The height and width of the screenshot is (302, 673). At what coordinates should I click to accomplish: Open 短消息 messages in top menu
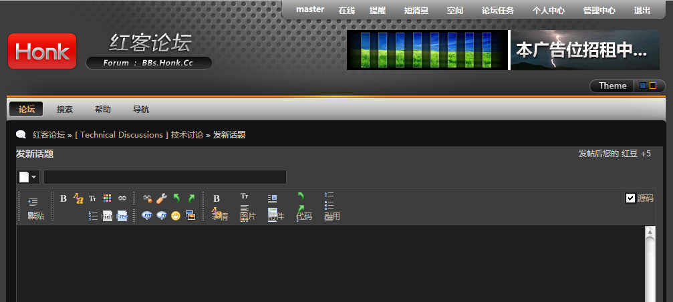tap(416, 11)
